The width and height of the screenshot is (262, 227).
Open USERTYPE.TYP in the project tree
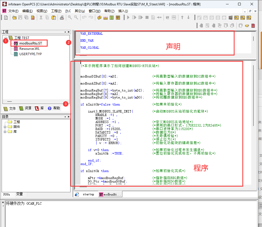(x=30, y=54)
